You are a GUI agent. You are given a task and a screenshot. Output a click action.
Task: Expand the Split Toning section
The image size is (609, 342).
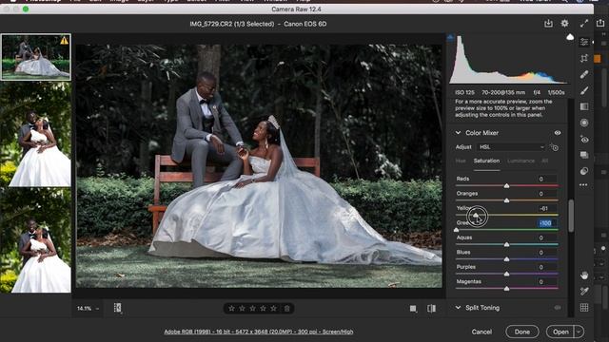(x=458, y=308)
